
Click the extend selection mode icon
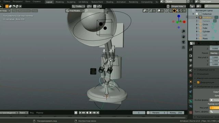tap(10, 6)
